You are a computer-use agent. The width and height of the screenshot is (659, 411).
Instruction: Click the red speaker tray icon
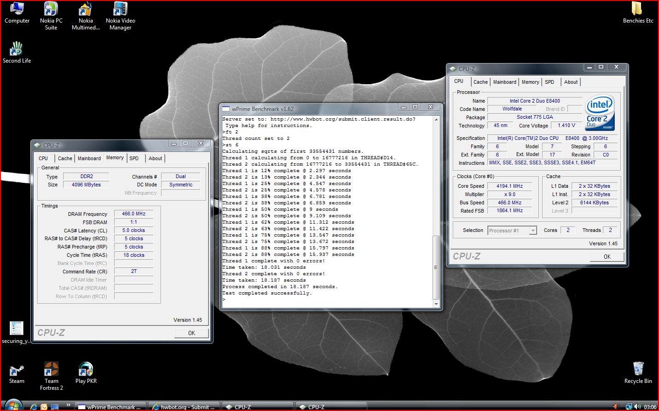pyautogui.click(x=616, y=407)
